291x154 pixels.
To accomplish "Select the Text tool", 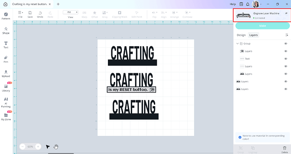I will point(6,45).
